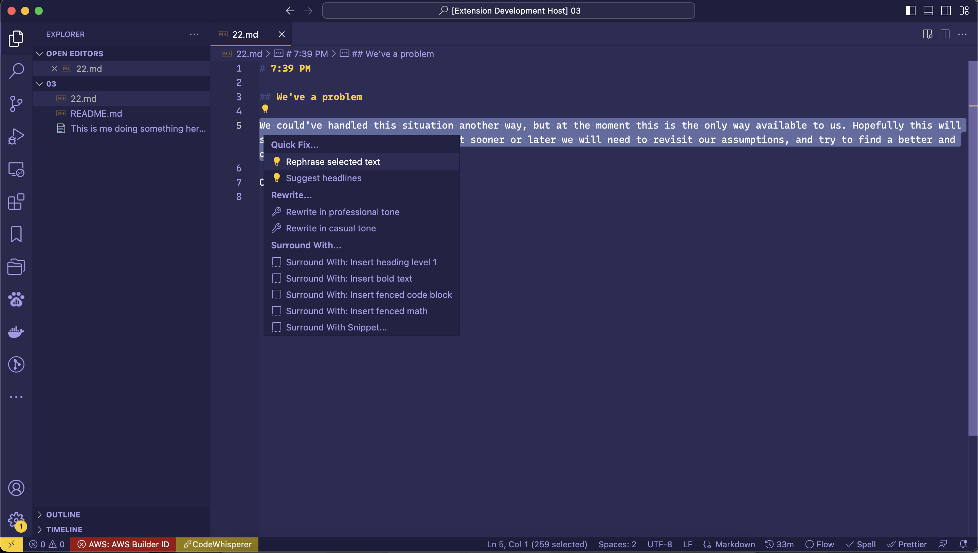Open the Git graph circular icon
978x553 pixels.
(16, 365)
